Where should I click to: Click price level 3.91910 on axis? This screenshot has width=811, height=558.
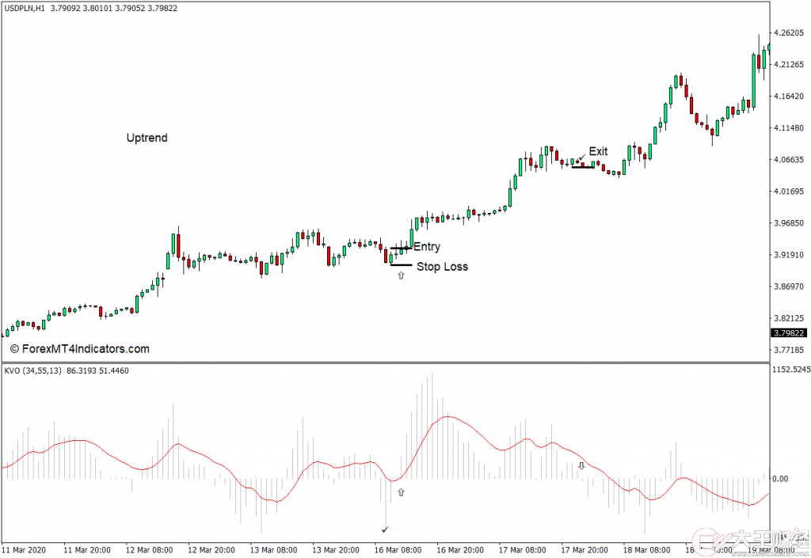click(x=789, y=255)
